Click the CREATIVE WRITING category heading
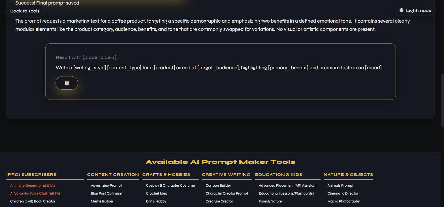Viewport: 444px width, 207px height. point(226,174)
